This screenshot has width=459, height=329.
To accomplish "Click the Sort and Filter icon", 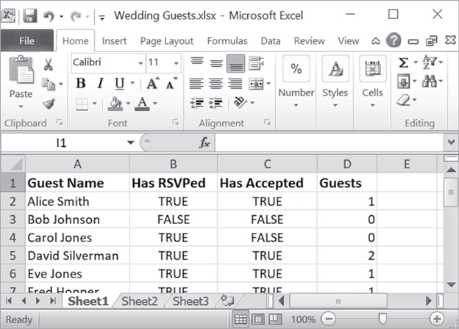I will (x=430, y=62).
